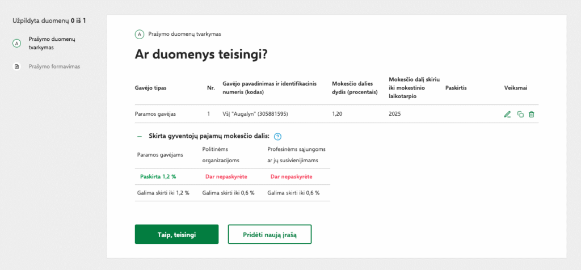Delete the Augalyn record with trash icon
581x270 pixels.
532,114
